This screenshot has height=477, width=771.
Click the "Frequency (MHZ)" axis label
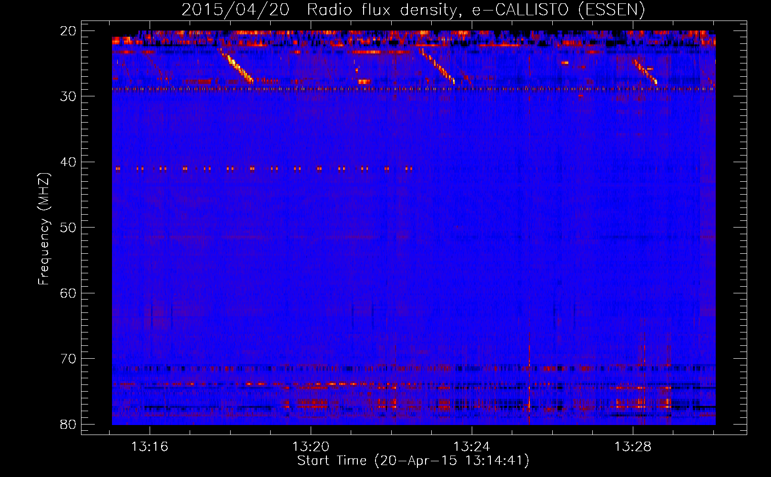(44, 228)
